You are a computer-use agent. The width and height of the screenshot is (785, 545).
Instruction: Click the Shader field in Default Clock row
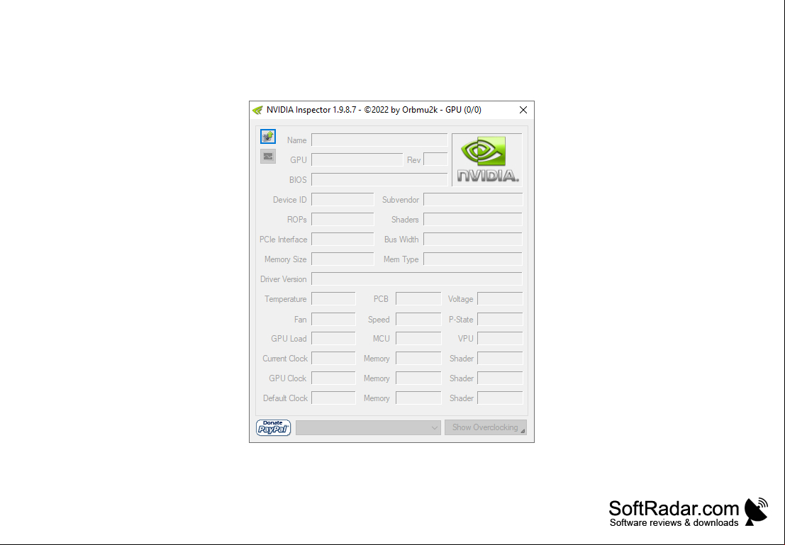point(500,398)
